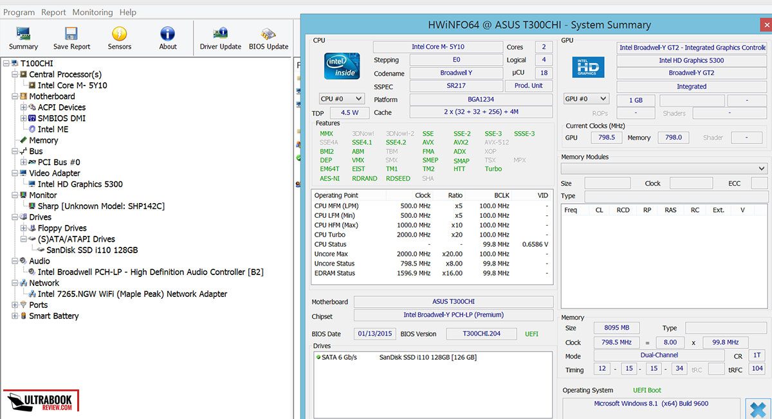The image size is (772, 419).
Task: Expand the PCI Bus #0 node
Action: click(x=23, y=162)
